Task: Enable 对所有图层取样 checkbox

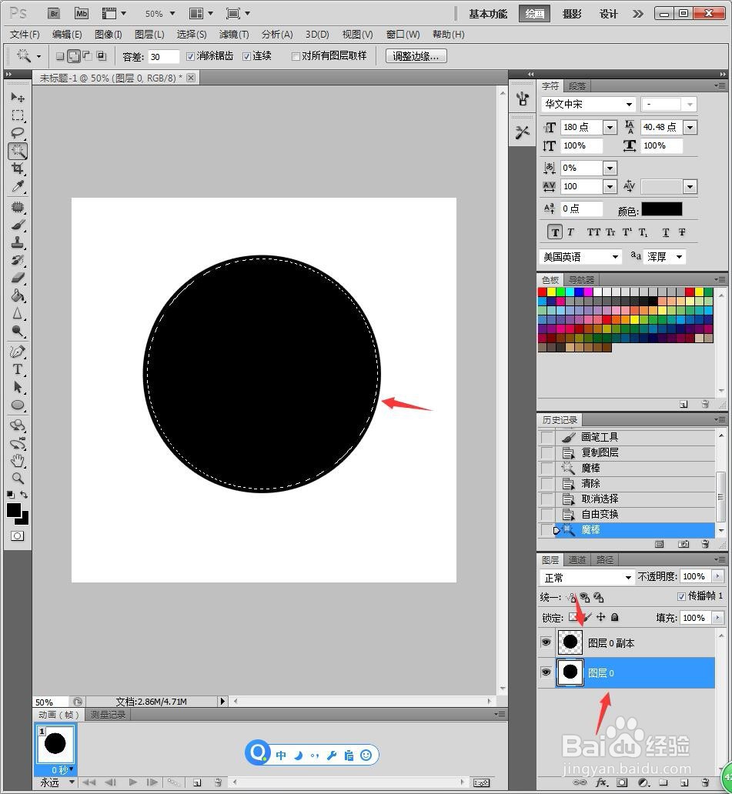Action: click(296, 56)
